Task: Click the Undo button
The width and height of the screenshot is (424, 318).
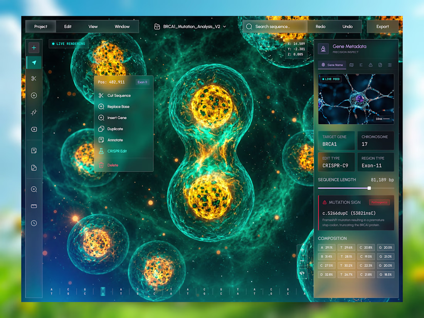Action: coord(347,27)
